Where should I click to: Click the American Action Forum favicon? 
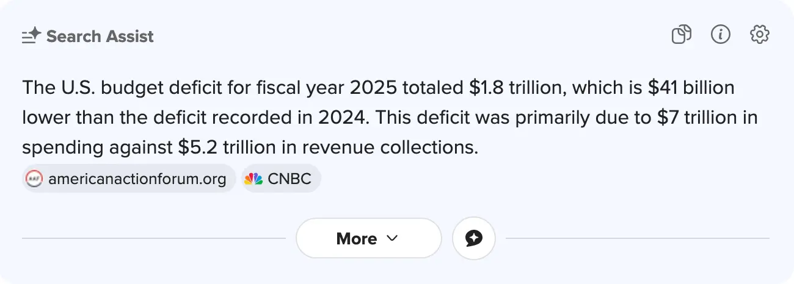coord(34,179)
